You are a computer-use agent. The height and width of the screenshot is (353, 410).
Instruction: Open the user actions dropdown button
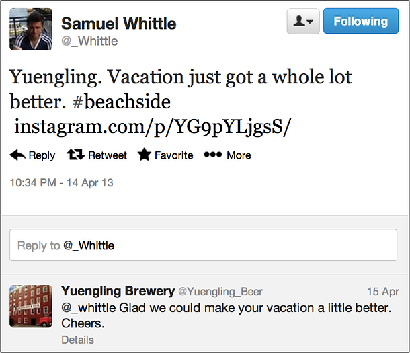(x=302, y=22)
